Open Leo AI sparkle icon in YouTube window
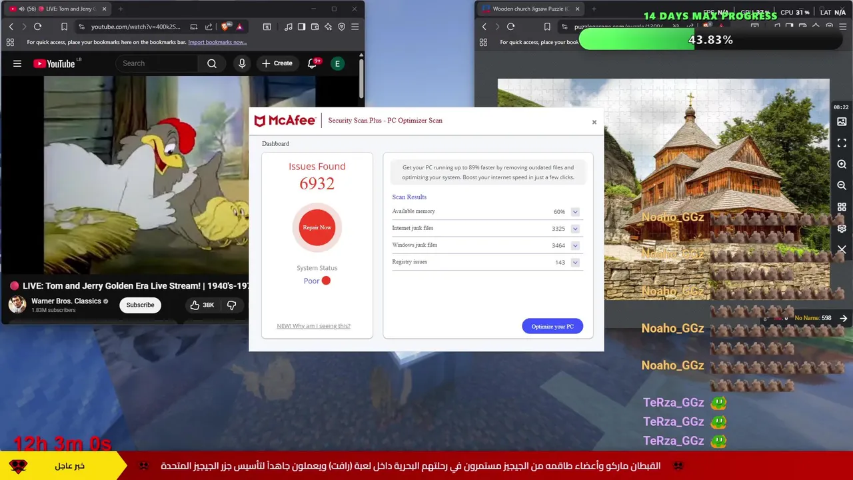The image size is (853, 480). 328,27
